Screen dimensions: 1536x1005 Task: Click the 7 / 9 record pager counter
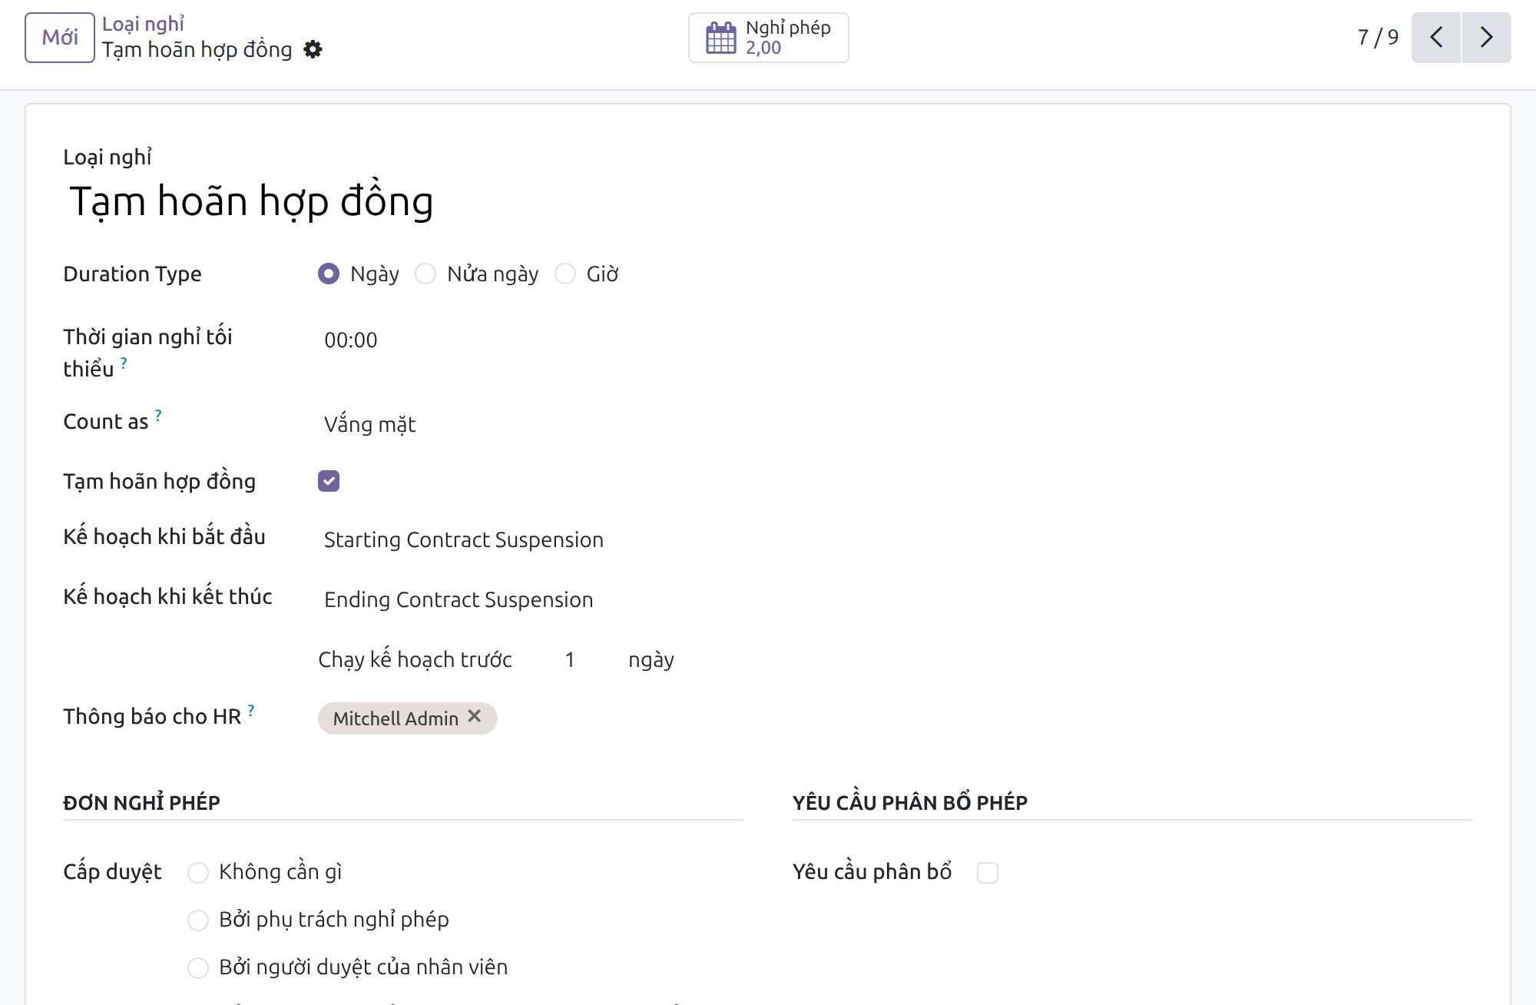[1378, 37]
